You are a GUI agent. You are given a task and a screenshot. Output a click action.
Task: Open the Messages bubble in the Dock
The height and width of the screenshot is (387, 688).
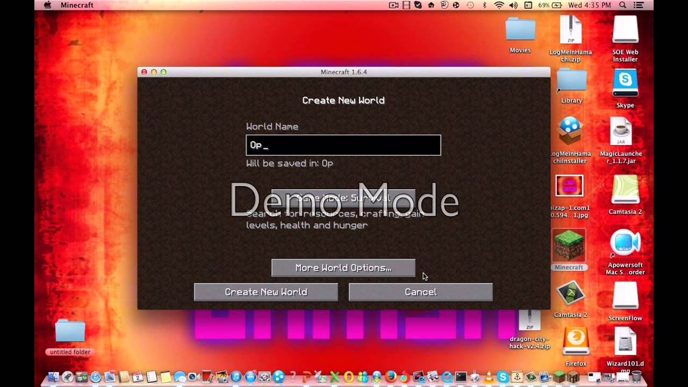(180, 377)
